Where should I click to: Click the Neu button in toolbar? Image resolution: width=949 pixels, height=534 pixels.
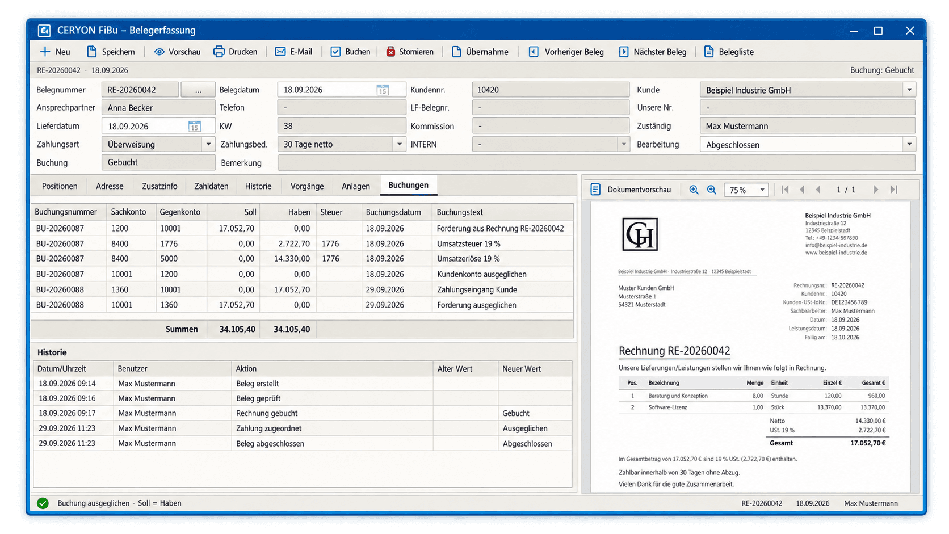55,52
